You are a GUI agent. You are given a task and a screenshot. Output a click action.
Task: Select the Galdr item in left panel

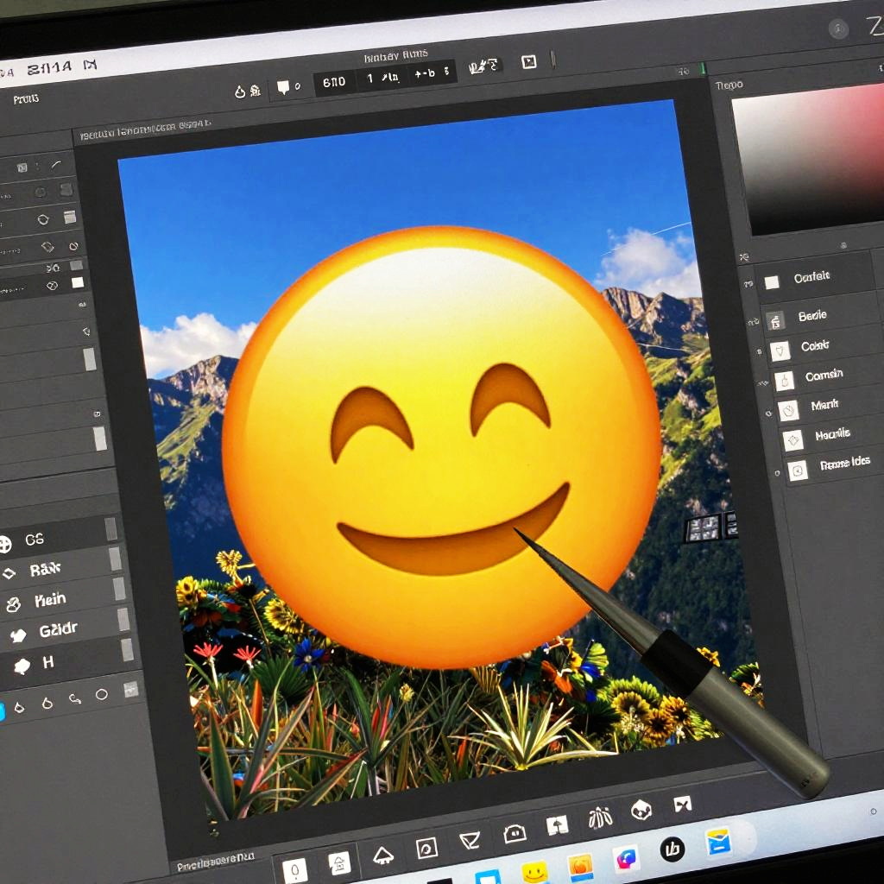tap(57, 631)
